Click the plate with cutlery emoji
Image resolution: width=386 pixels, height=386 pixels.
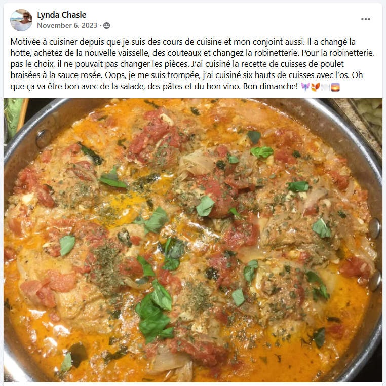325,87
